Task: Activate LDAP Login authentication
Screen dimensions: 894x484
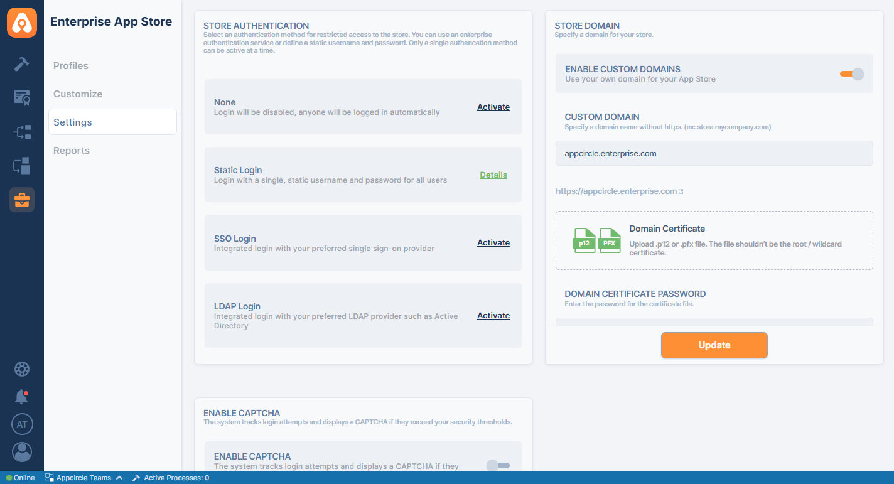Action: (x=493, y=316)
